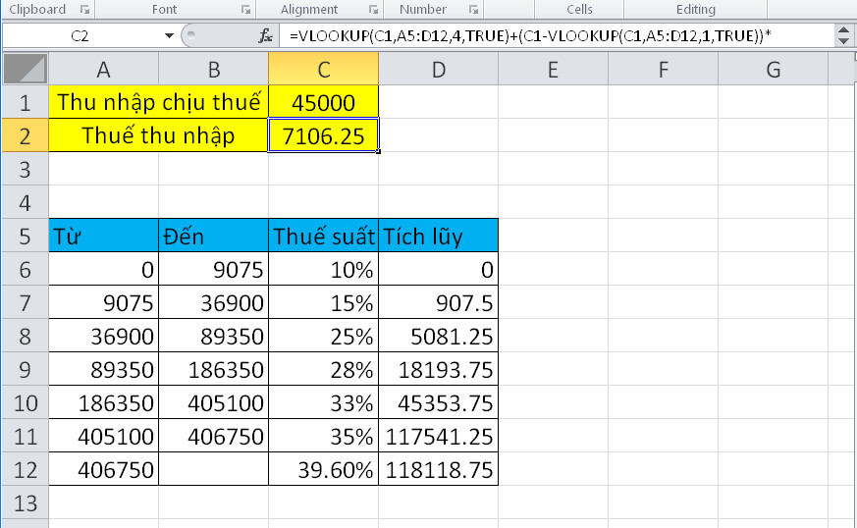Select column E header

click(x=553, y=70)
